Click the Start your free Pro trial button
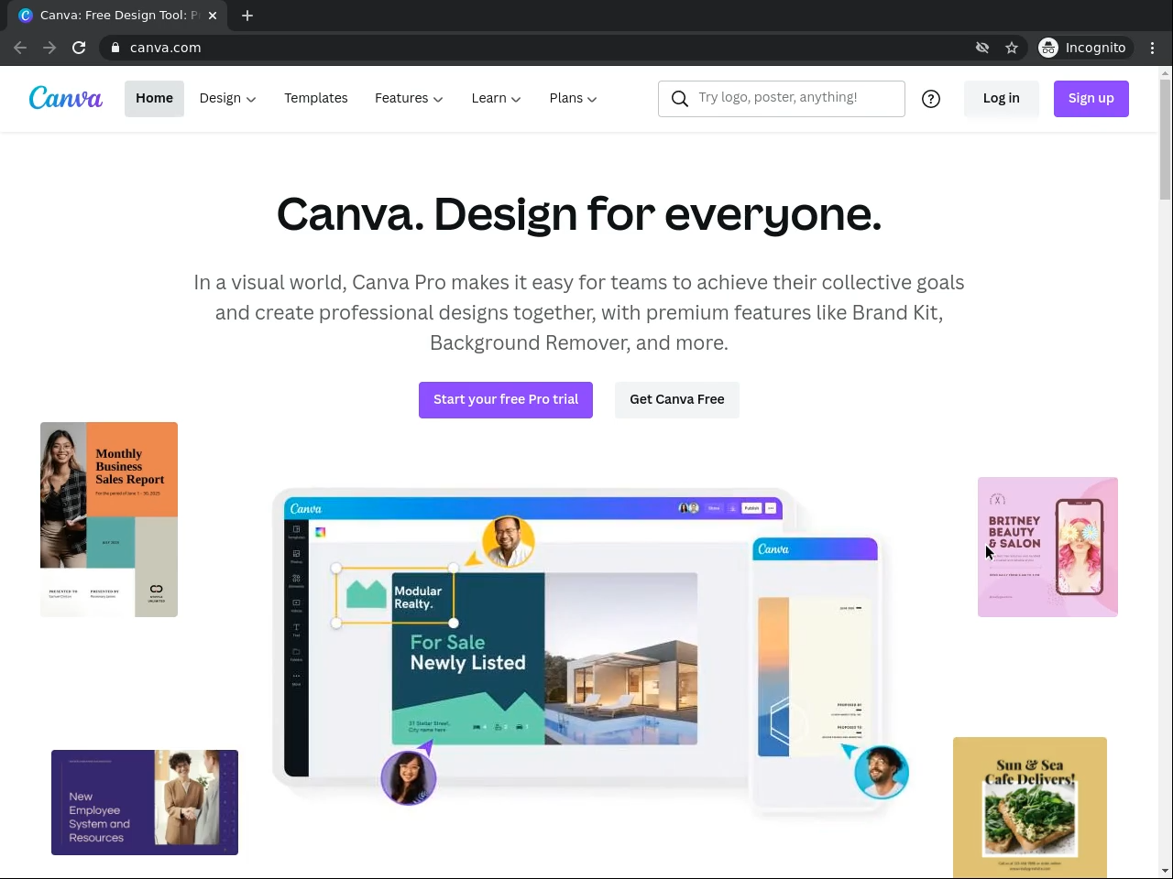Image resolution: width=1173 pixels, height=879 pixels. click(x=506, y=400)
